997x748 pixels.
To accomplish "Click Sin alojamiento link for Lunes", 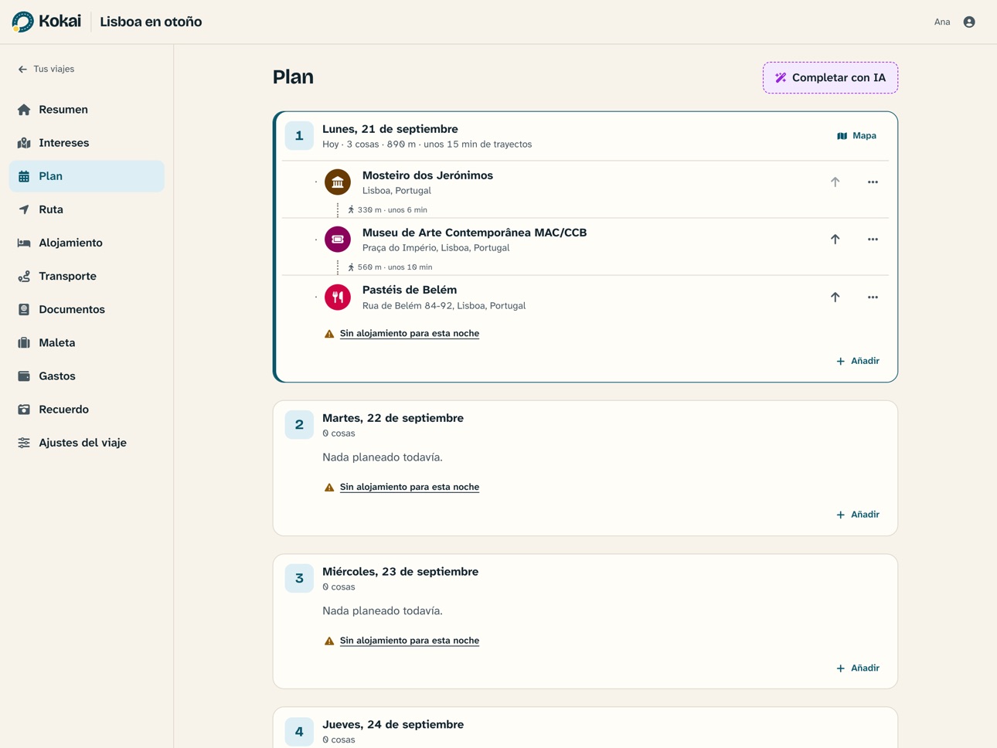I will [410, 333].
